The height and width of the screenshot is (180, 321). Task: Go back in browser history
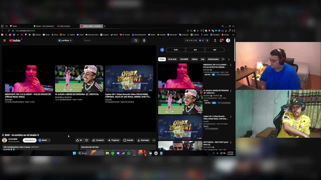pyautogui.click(x=2, y=30)
